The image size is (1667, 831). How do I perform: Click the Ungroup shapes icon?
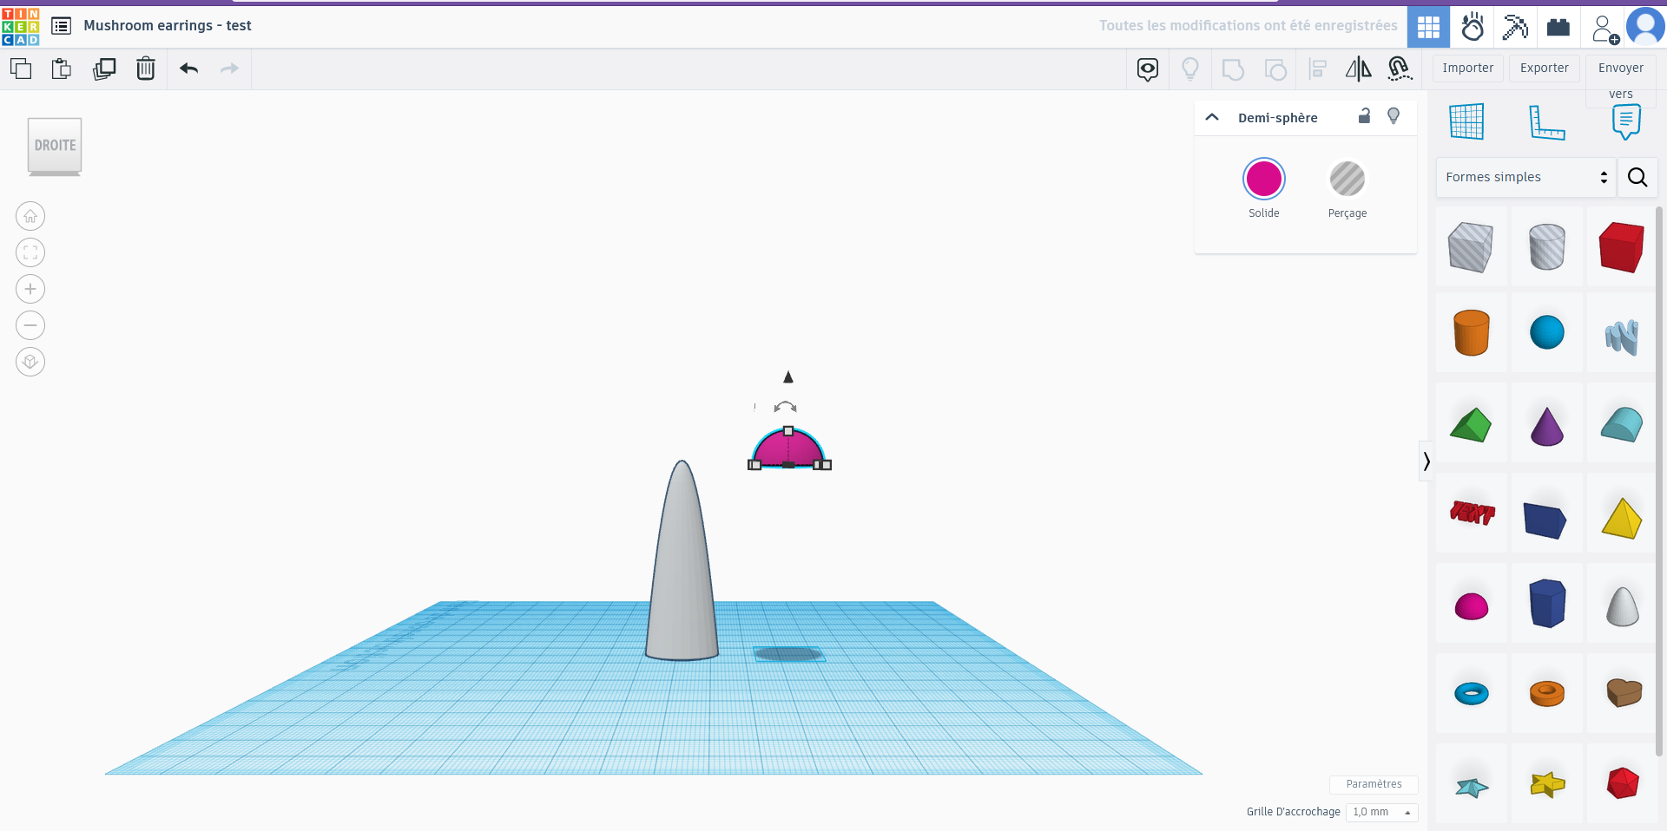[x=1275, y=69]
